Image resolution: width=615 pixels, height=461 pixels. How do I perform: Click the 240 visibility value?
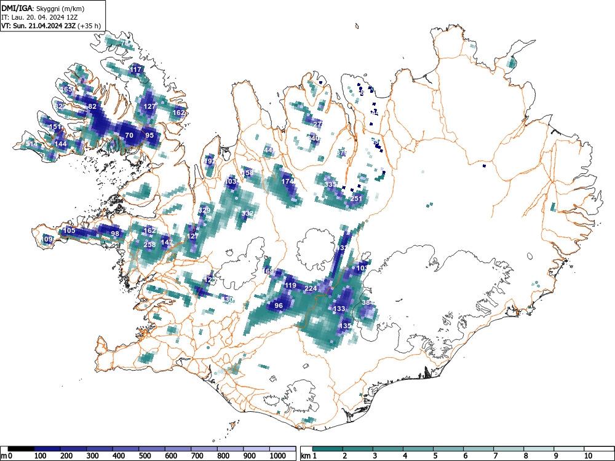point(314,138)
